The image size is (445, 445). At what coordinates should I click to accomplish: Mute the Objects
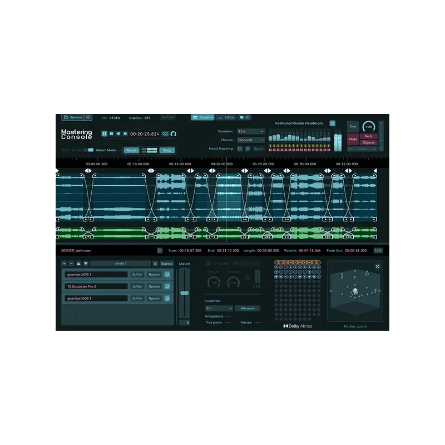tap(368, 142)
